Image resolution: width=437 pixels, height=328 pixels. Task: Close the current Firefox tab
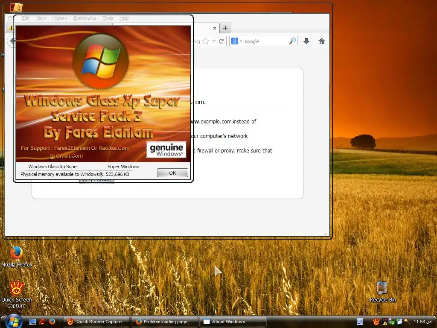tap(214, 28)
